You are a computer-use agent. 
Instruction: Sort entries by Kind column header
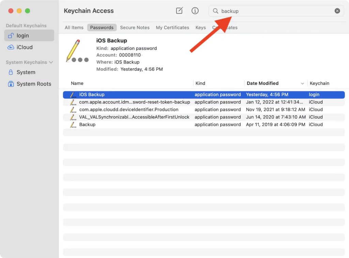click(x=200, y=83)
